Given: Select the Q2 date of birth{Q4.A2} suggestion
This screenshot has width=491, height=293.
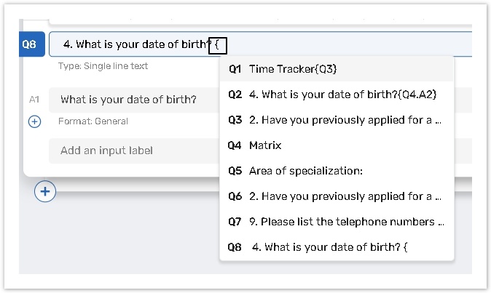Looking at the screenshot, I should 336,95.
